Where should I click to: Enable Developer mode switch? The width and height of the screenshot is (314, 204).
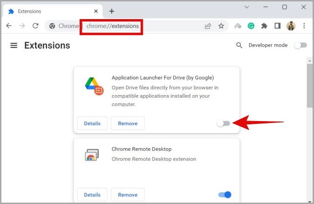(301, 45)
